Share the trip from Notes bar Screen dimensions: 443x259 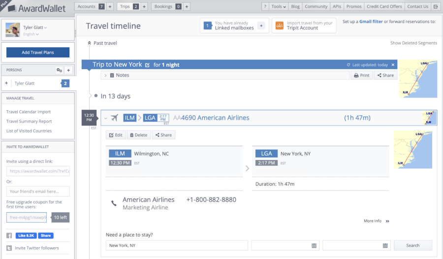385,75
